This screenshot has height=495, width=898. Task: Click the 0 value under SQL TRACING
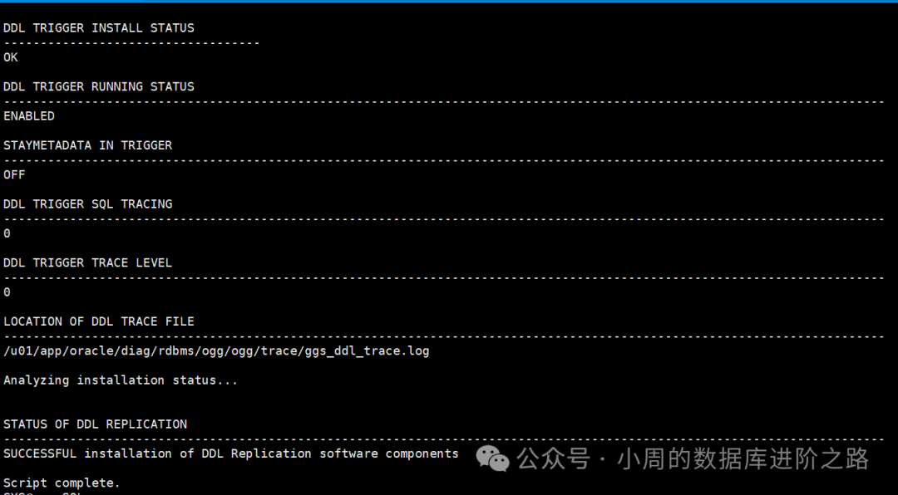pyautogui.click(x=7, y=233)
